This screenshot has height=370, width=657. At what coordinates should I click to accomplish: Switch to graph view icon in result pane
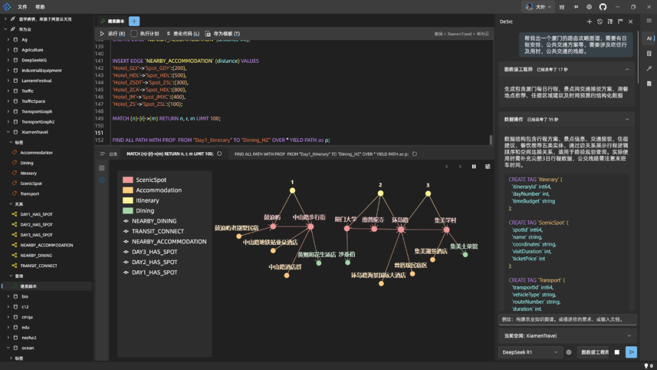(102, 180)
